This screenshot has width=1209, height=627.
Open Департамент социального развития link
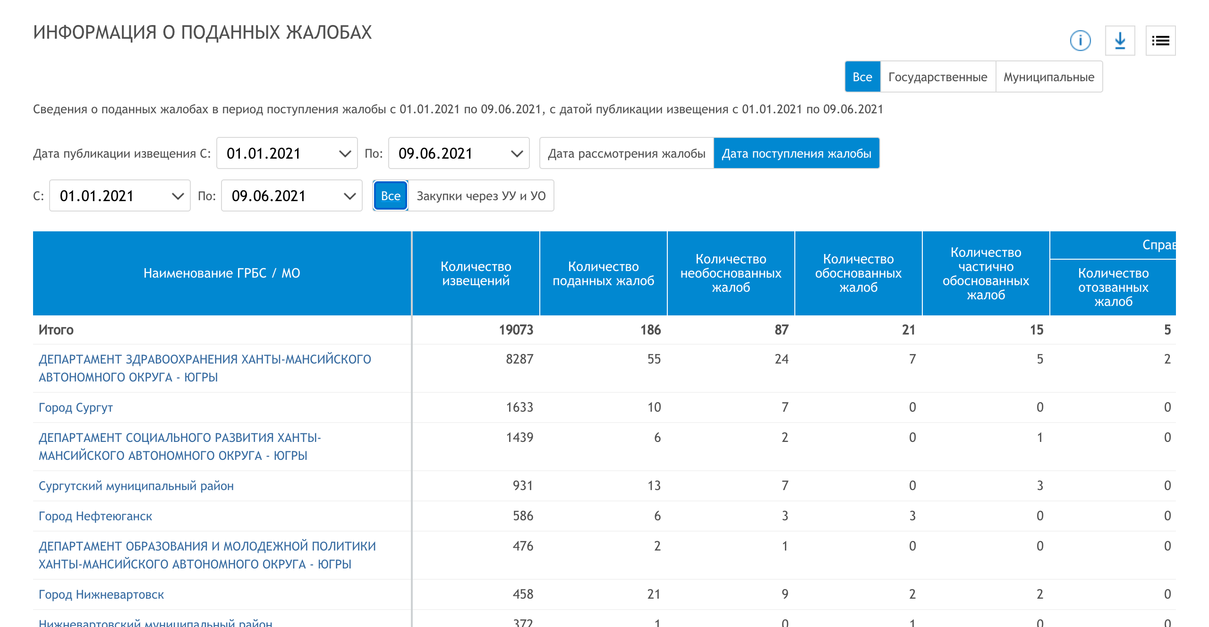point(180,447)
